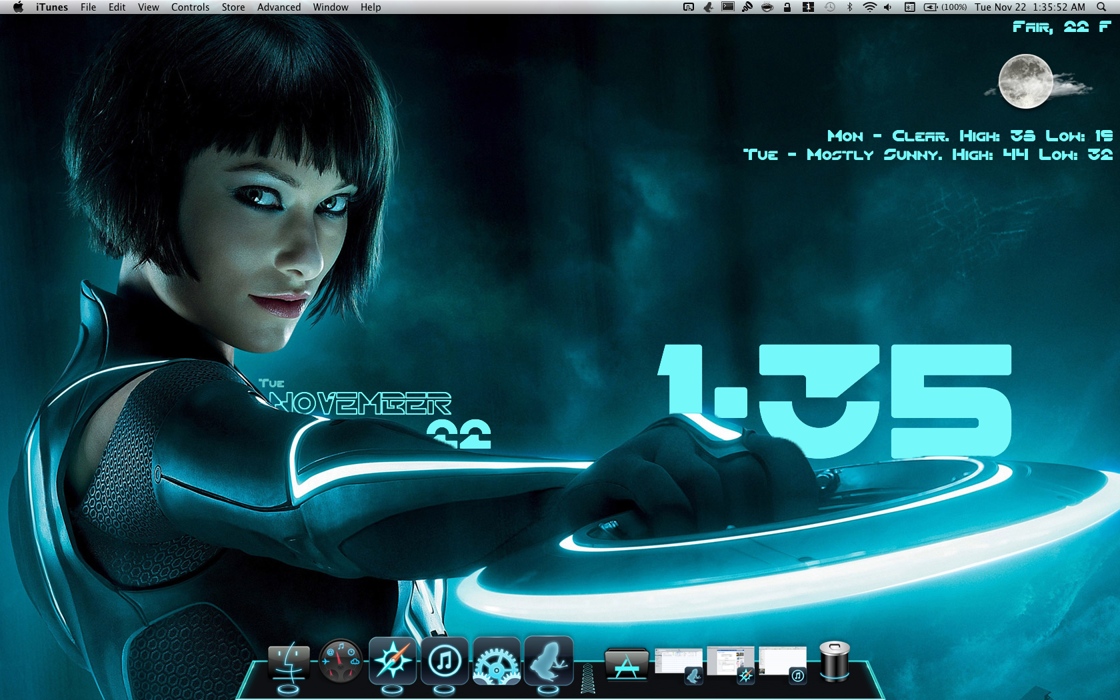Image resolution: width=1120 pixels, height=700 pixels.
Task: Click the terminal screen menu bar icon
Action: coord(728,7)
